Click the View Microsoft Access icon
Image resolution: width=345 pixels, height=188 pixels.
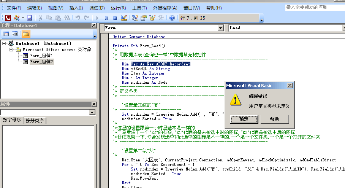8,18
